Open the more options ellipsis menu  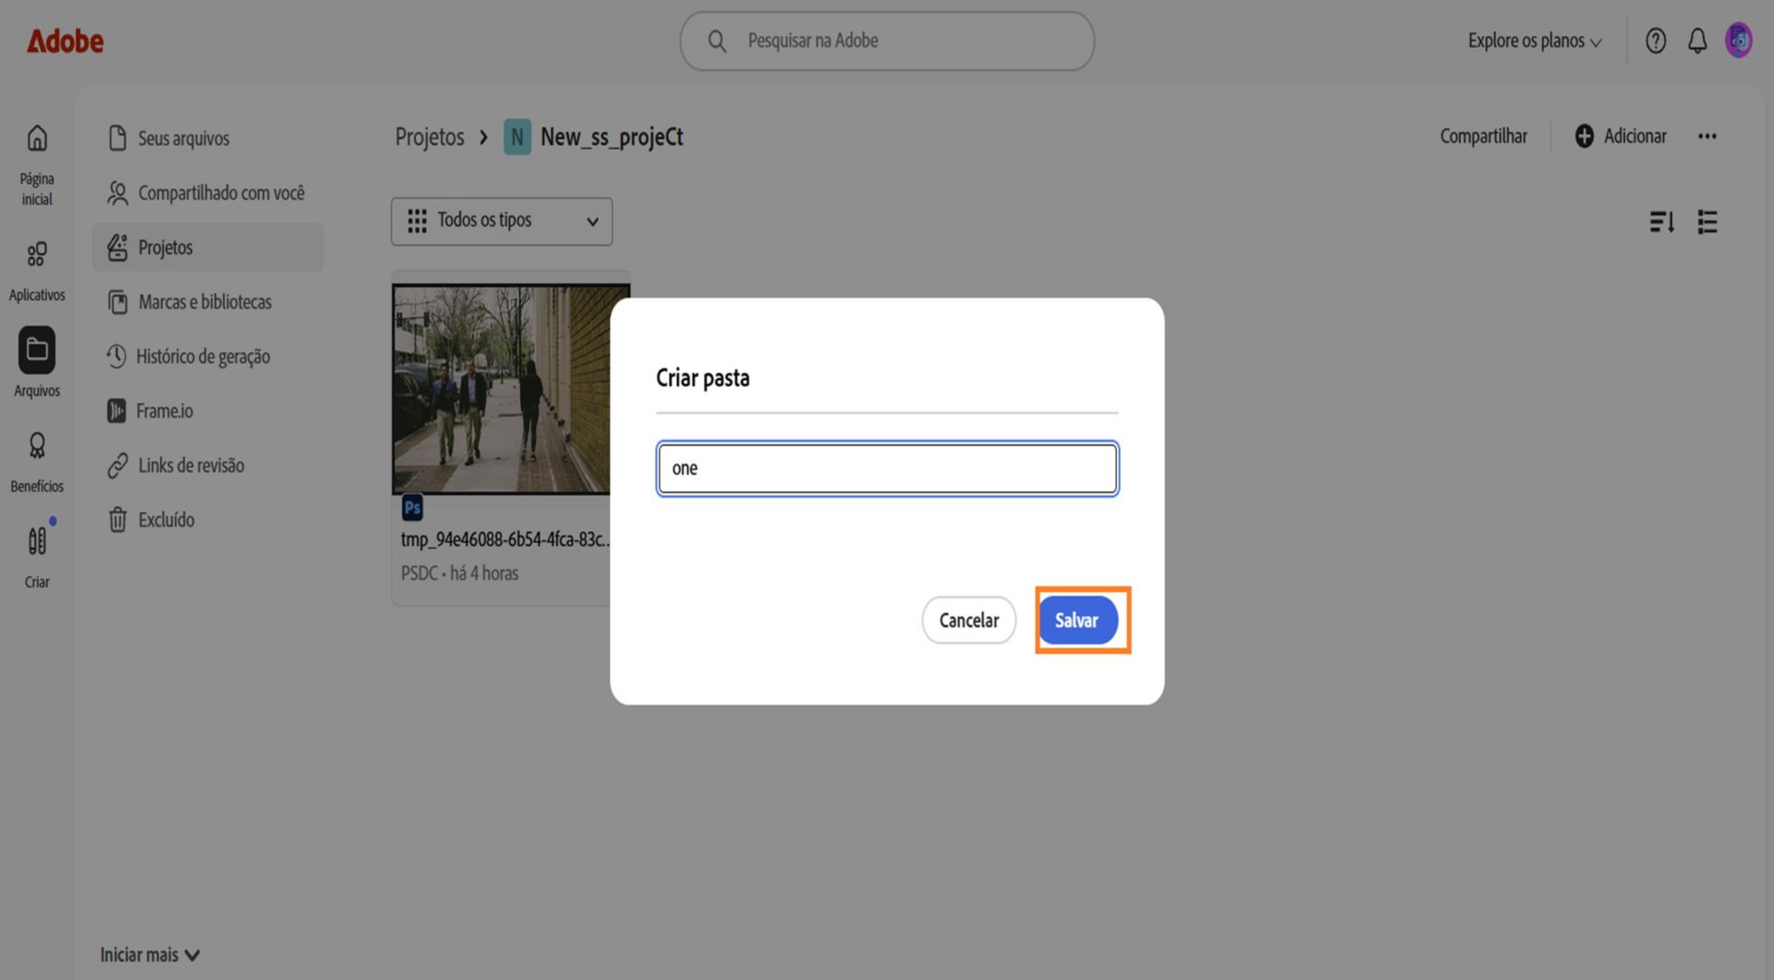click(1707, 136)
